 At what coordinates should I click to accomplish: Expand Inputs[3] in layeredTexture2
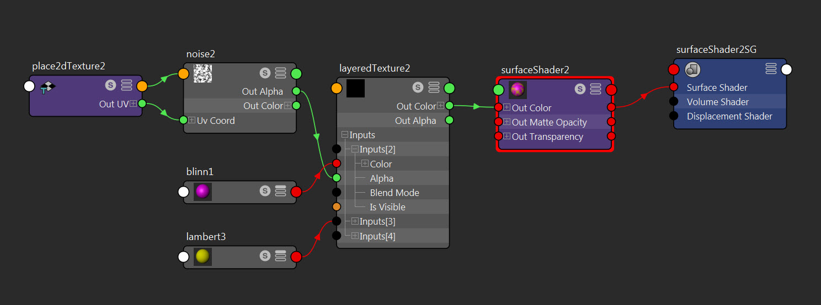355,221
